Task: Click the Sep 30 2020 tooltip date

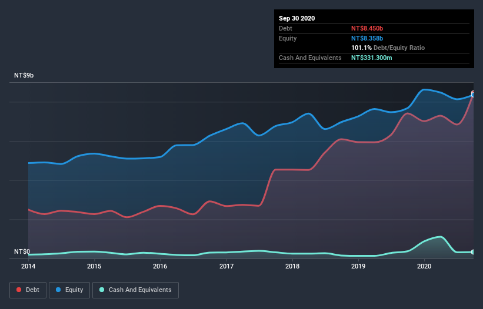Action: coord(297,18)
